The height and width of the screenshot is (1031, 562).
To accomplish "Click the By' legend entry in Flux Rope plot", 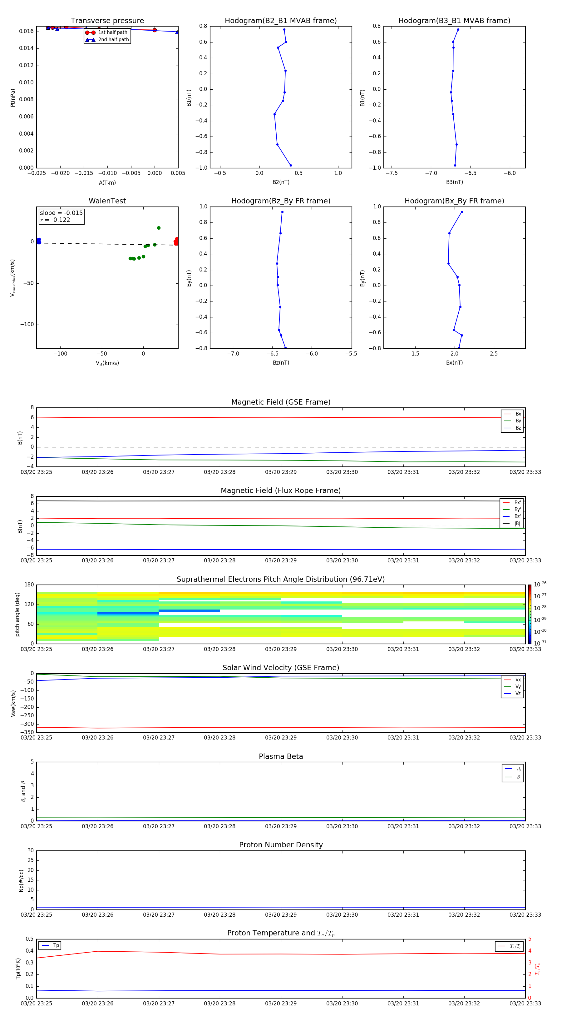I will point(512,510).
